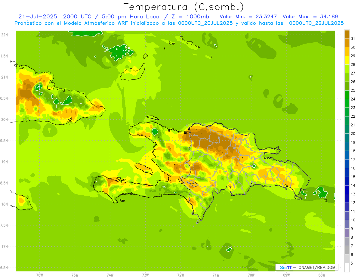
Task: Click the legend value '16'
Action: click(x=353, y=168)
